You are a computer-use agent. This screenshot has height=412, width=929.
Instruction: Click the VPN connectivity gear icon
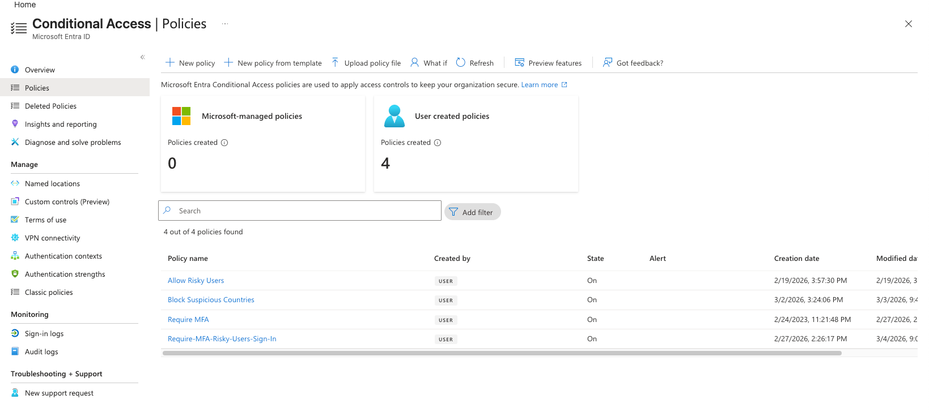tap(15, 238)
